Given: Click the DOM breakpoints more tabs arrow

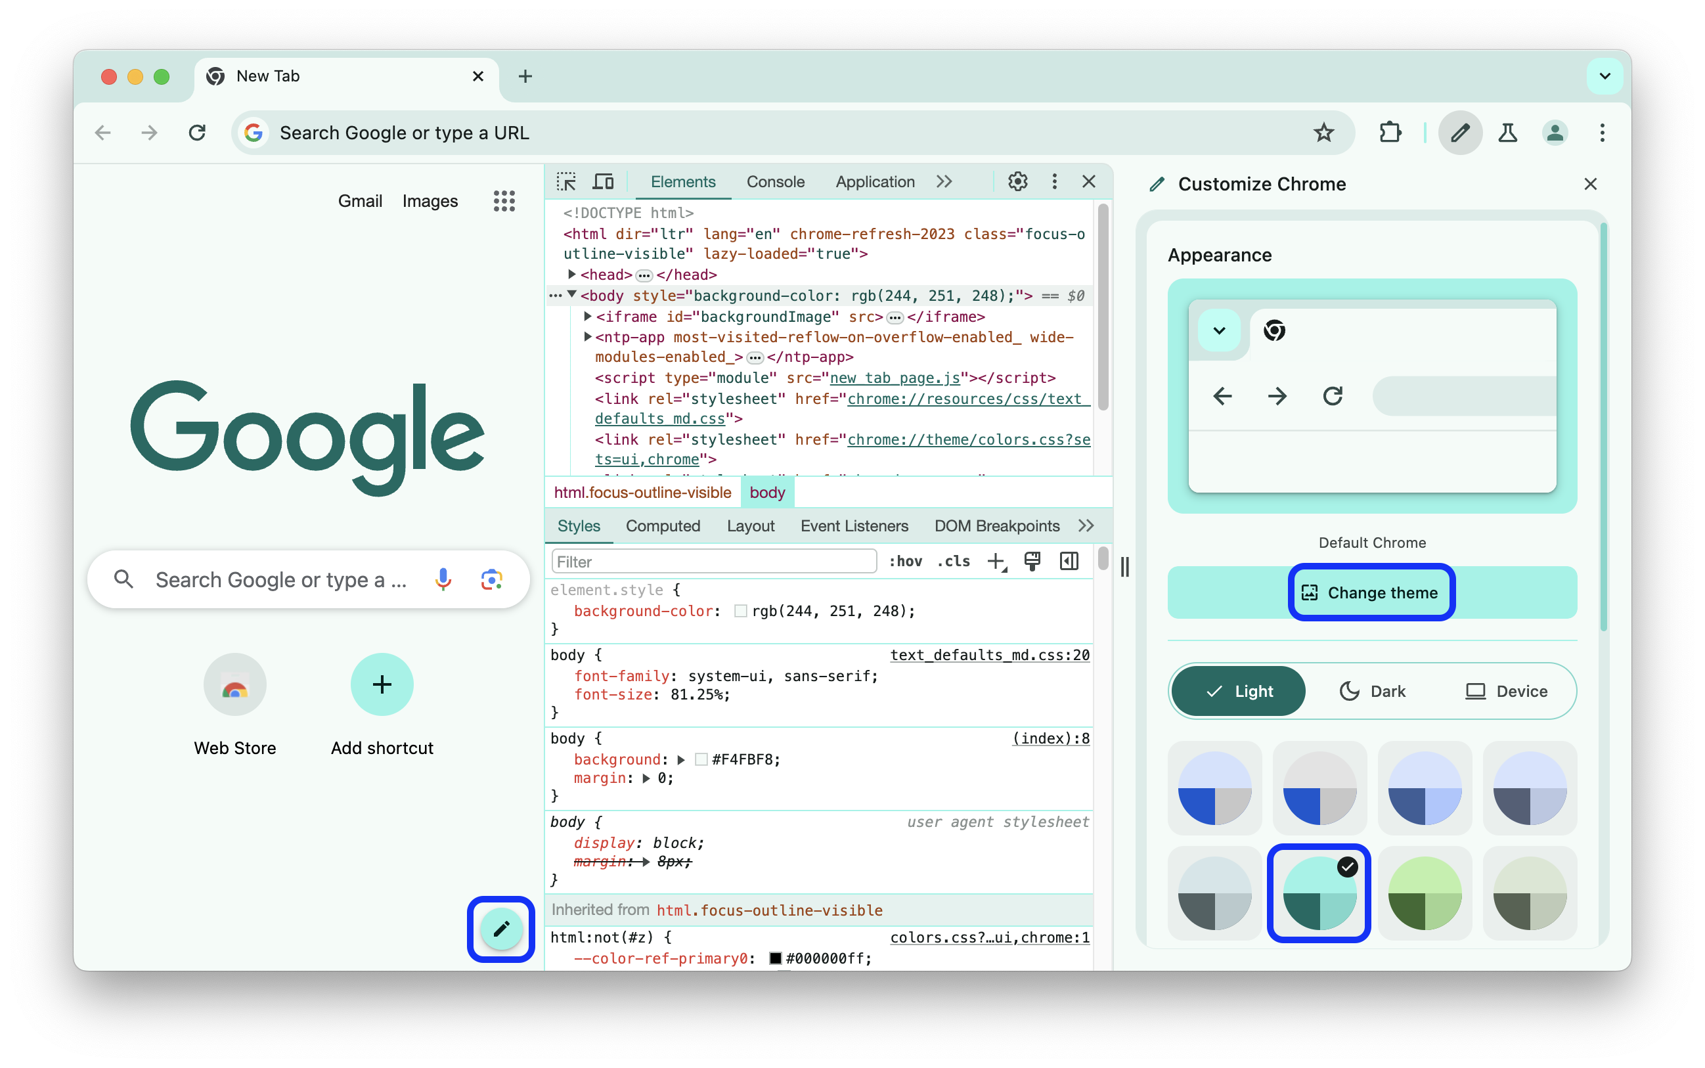Looking at the screenshot, I should pos(1085,527).
